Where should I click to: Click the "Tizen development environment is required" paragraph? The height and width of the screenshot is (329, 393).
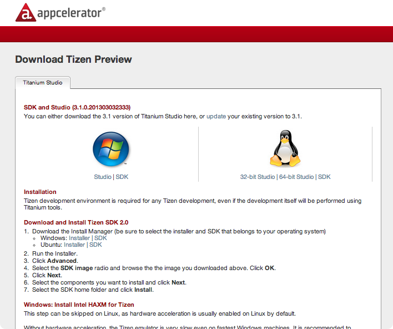click(193, 204)
